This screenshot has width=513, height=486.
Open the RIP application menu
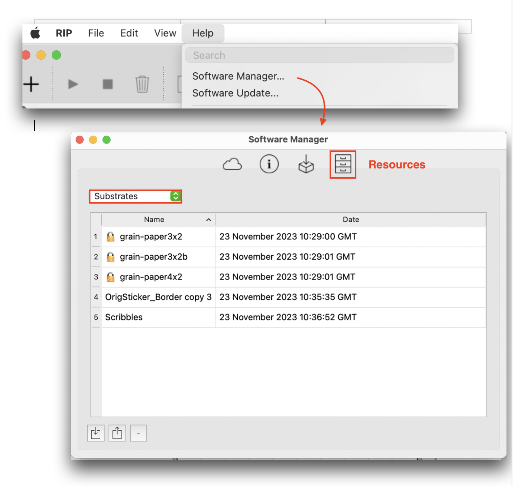[64, 33]
